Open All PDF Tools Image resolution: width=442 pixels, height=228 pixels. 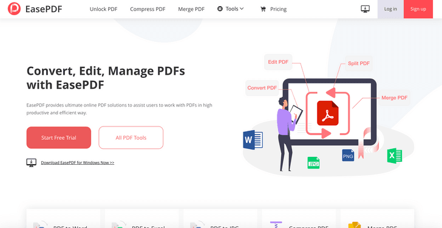click(x=131, y=137)
